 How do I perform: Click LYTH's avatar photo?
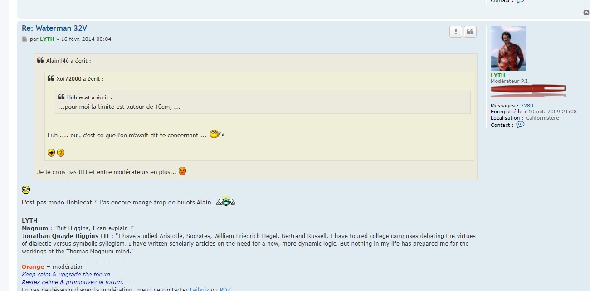point(508,48)
